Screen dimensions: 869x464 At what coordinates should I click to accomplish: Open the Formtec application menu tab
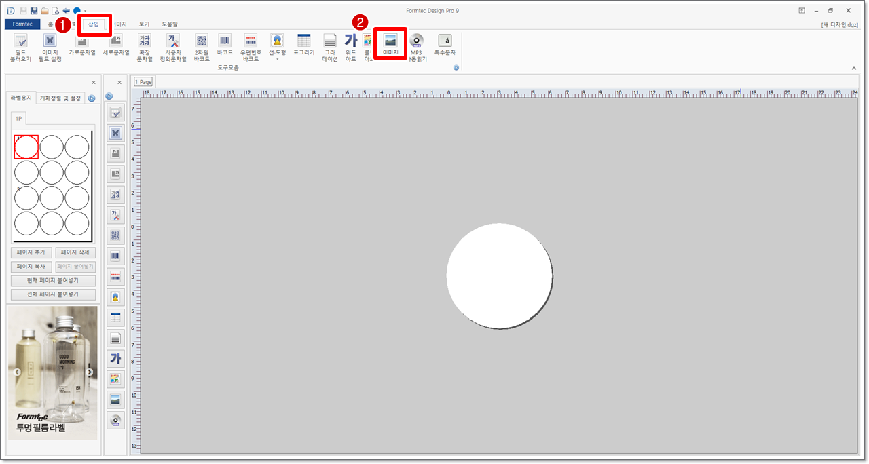pos(22,24)
